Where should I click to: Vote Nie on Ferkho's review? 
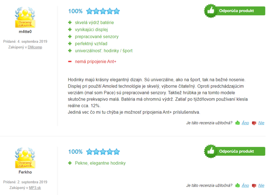[x=261, y=185]
